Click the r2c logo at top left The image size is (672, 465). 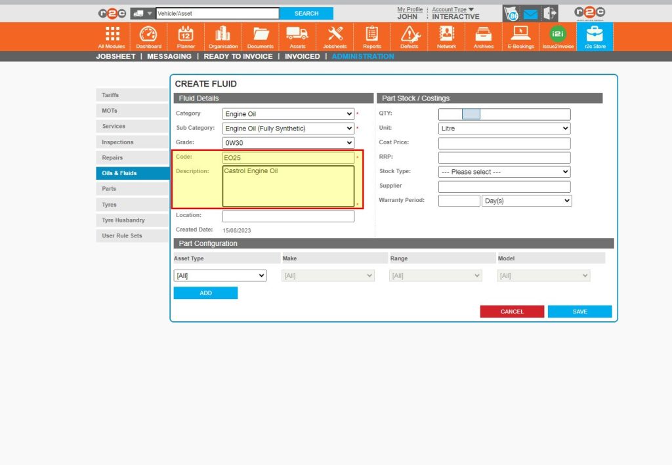pyautogui.click(x=112, y=14)
